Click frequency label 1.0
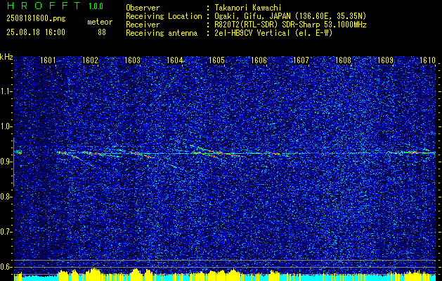 pyautogui.click(x=6, y=127)
